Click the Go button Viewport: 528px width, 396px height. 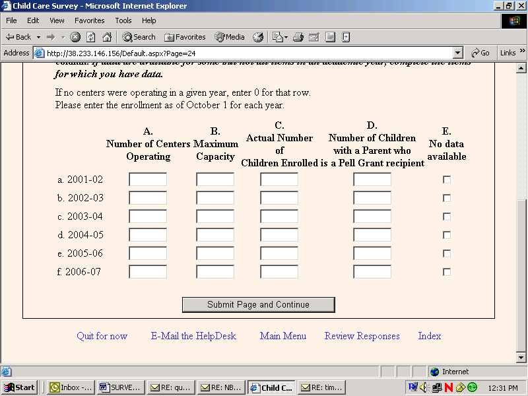coord(480,53)
